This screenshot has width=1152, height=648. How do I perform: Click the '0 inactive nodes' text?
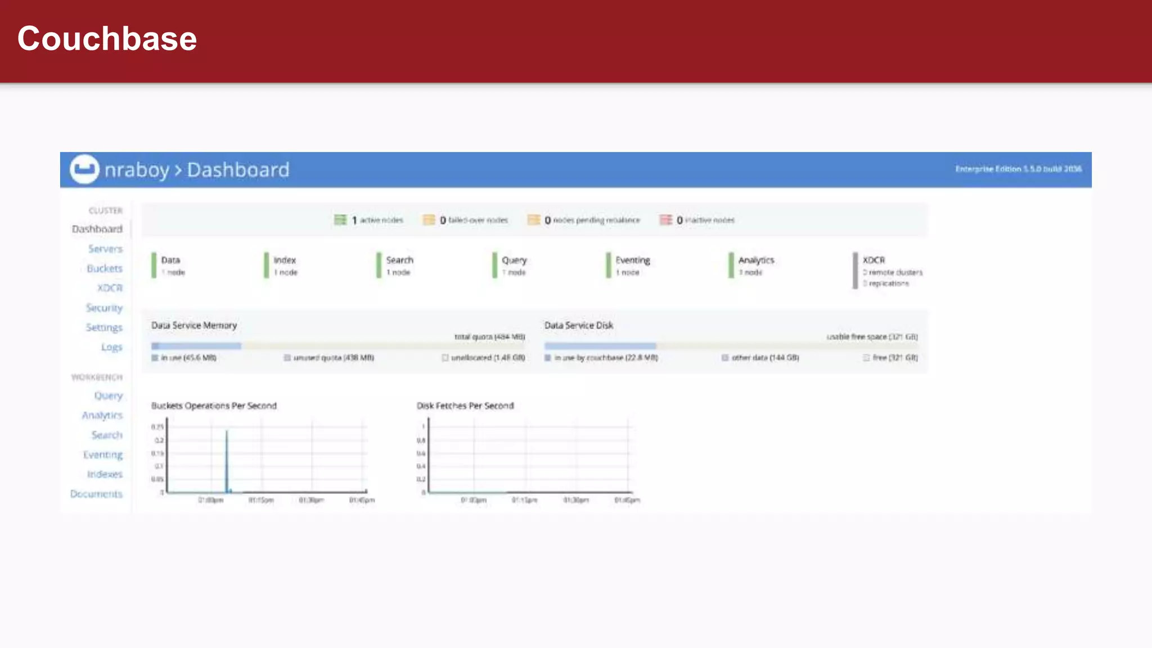click(x=705, y=220)
